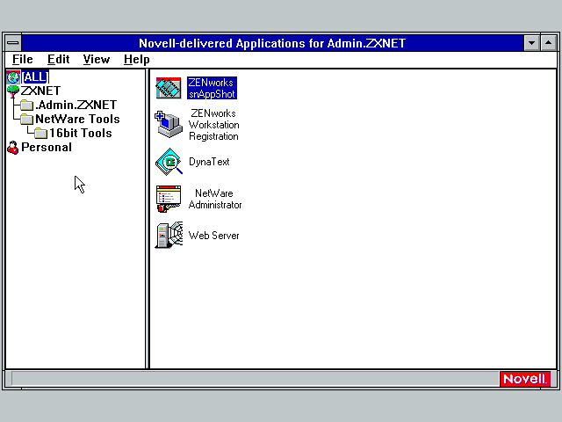Select the DynaText magnifier icon
This screenshot has height=422, width=562.
(x=169, y=162)
